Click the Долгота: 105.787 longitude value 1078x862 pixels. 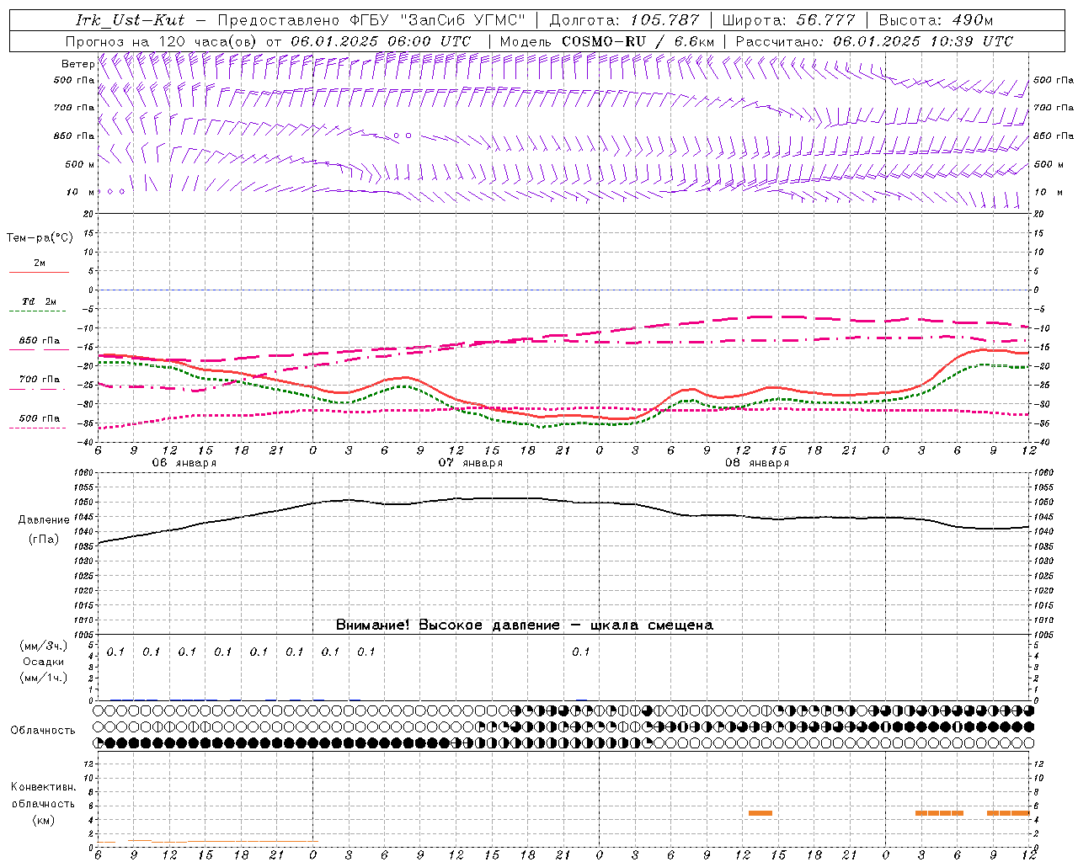(624, 20)
